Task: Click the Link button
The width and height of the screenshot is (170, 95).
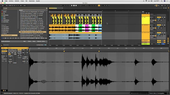Action: pos(3,6)
